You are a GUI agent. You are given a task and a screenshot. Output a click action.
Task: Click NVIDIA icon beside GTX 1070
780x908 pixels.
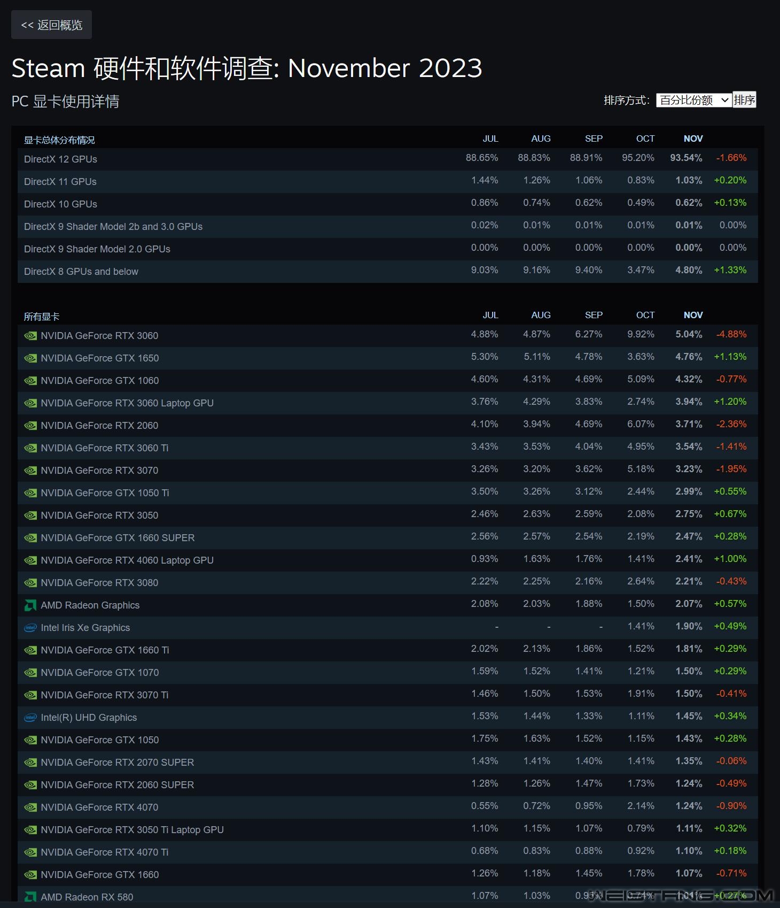coord(30,673)
